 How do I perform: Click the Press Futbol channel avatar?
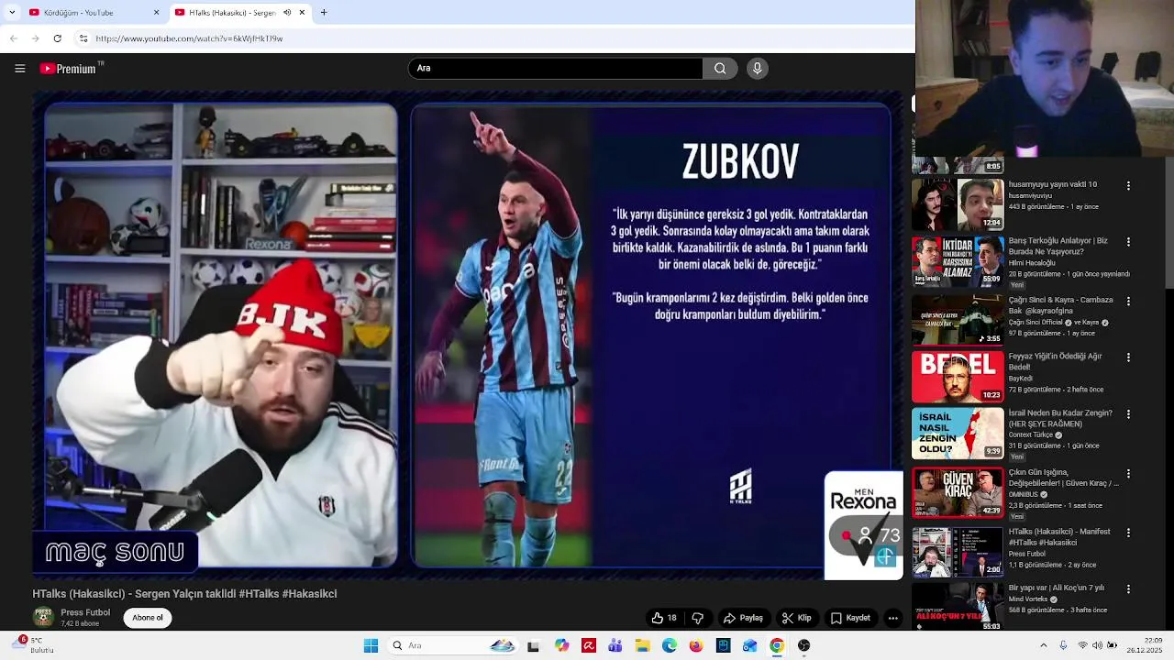(x=43, y=617)
